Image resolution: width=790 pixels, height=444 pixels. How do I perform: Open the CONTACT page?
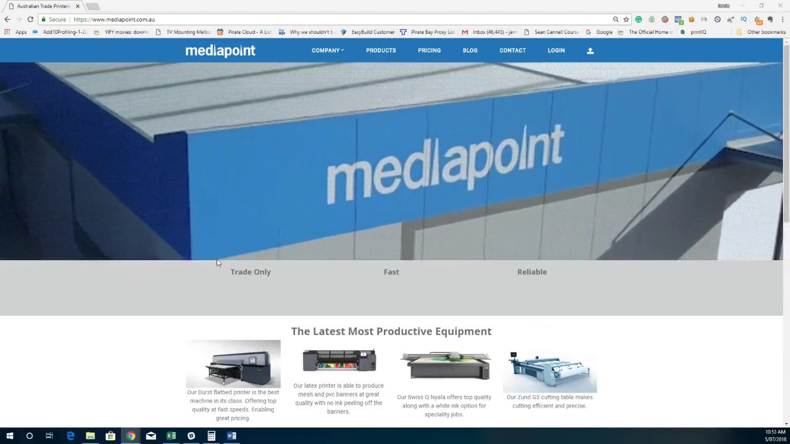[512, 51]
